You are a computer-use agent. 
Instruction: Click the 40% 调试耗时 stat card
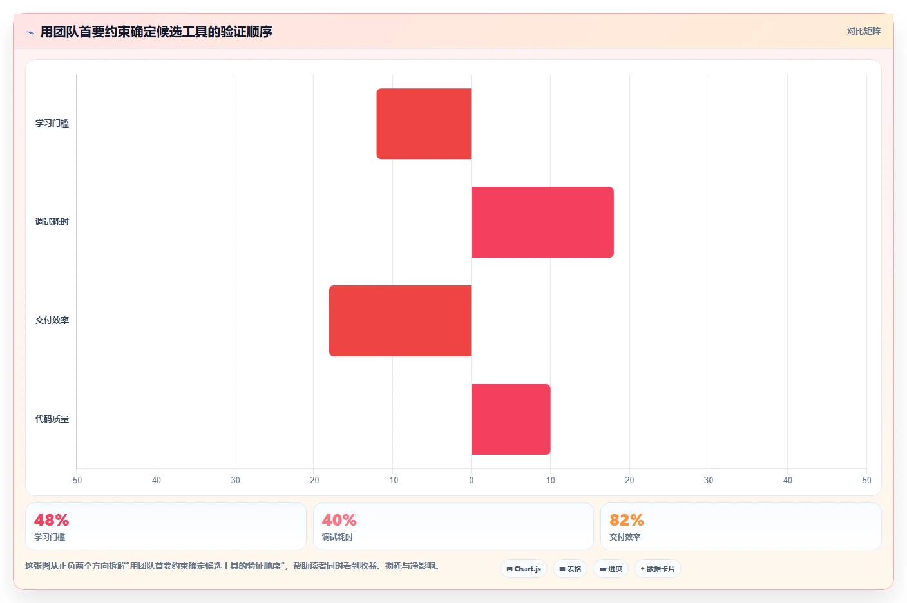pyautogui.click(x=453, y=526)
